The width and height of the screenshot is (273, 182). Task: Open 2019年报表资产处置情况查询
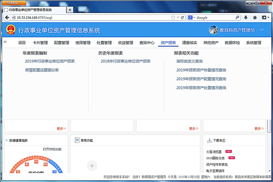pos(201,88)
